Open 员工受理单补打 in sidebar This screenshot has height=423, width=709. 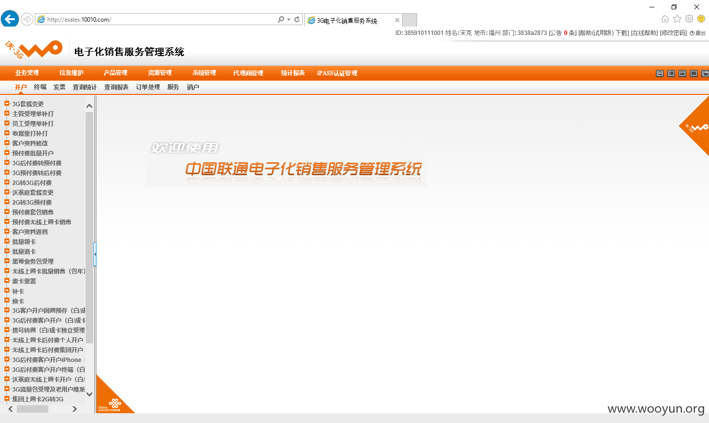point(33,123)
